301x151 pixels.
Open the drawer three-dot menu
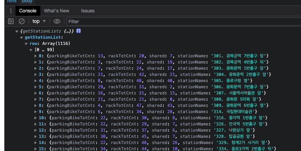click(11, 11)
